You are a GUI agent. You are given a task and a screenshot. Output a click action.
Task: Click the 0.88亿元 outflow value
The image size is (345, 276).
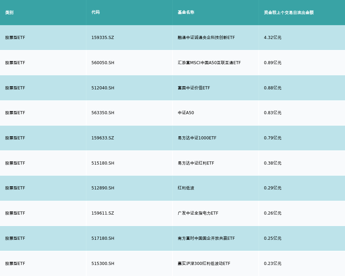(x=273, y=88)
